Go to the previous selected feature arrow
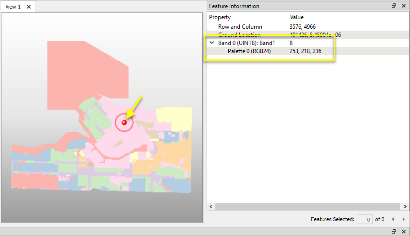This screenshot has width=410, height=236. click(x=393, y=219)
